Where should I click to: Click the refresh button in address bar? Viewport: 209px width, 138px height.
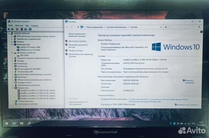(x=166, y=27)
